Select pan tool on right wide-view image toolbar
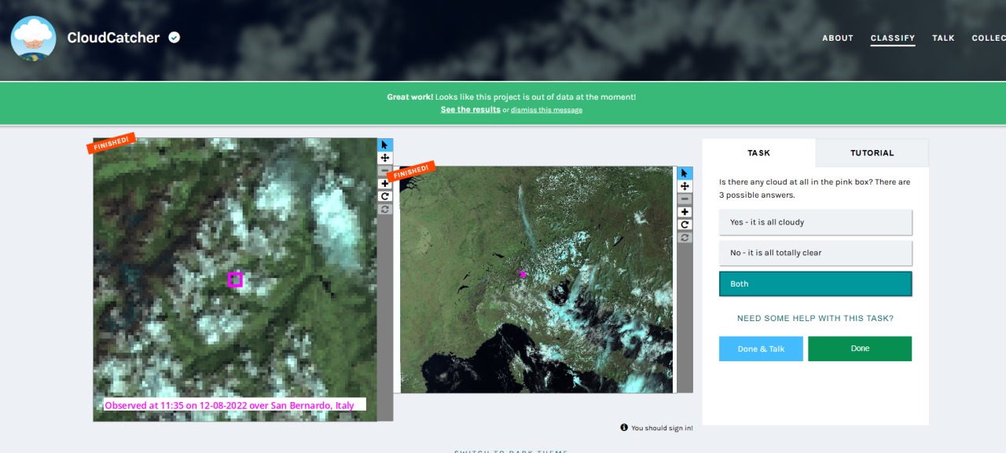 pyautogui.click(x=685, y=186)
